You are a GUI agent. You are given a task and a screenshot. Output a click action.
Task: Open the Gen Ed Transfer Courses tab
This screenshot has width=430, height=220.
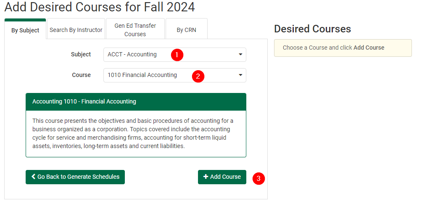[x=135, y=30]
